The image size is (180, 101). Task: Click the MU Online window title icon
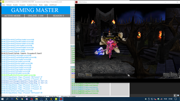coord(76,2)
